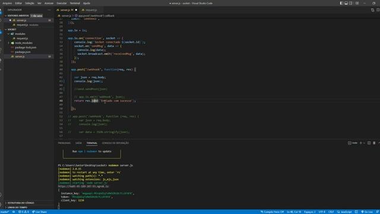Select request.js in open editors list
The width and height of the screenshot is (380, 214).
coord(29,25)
